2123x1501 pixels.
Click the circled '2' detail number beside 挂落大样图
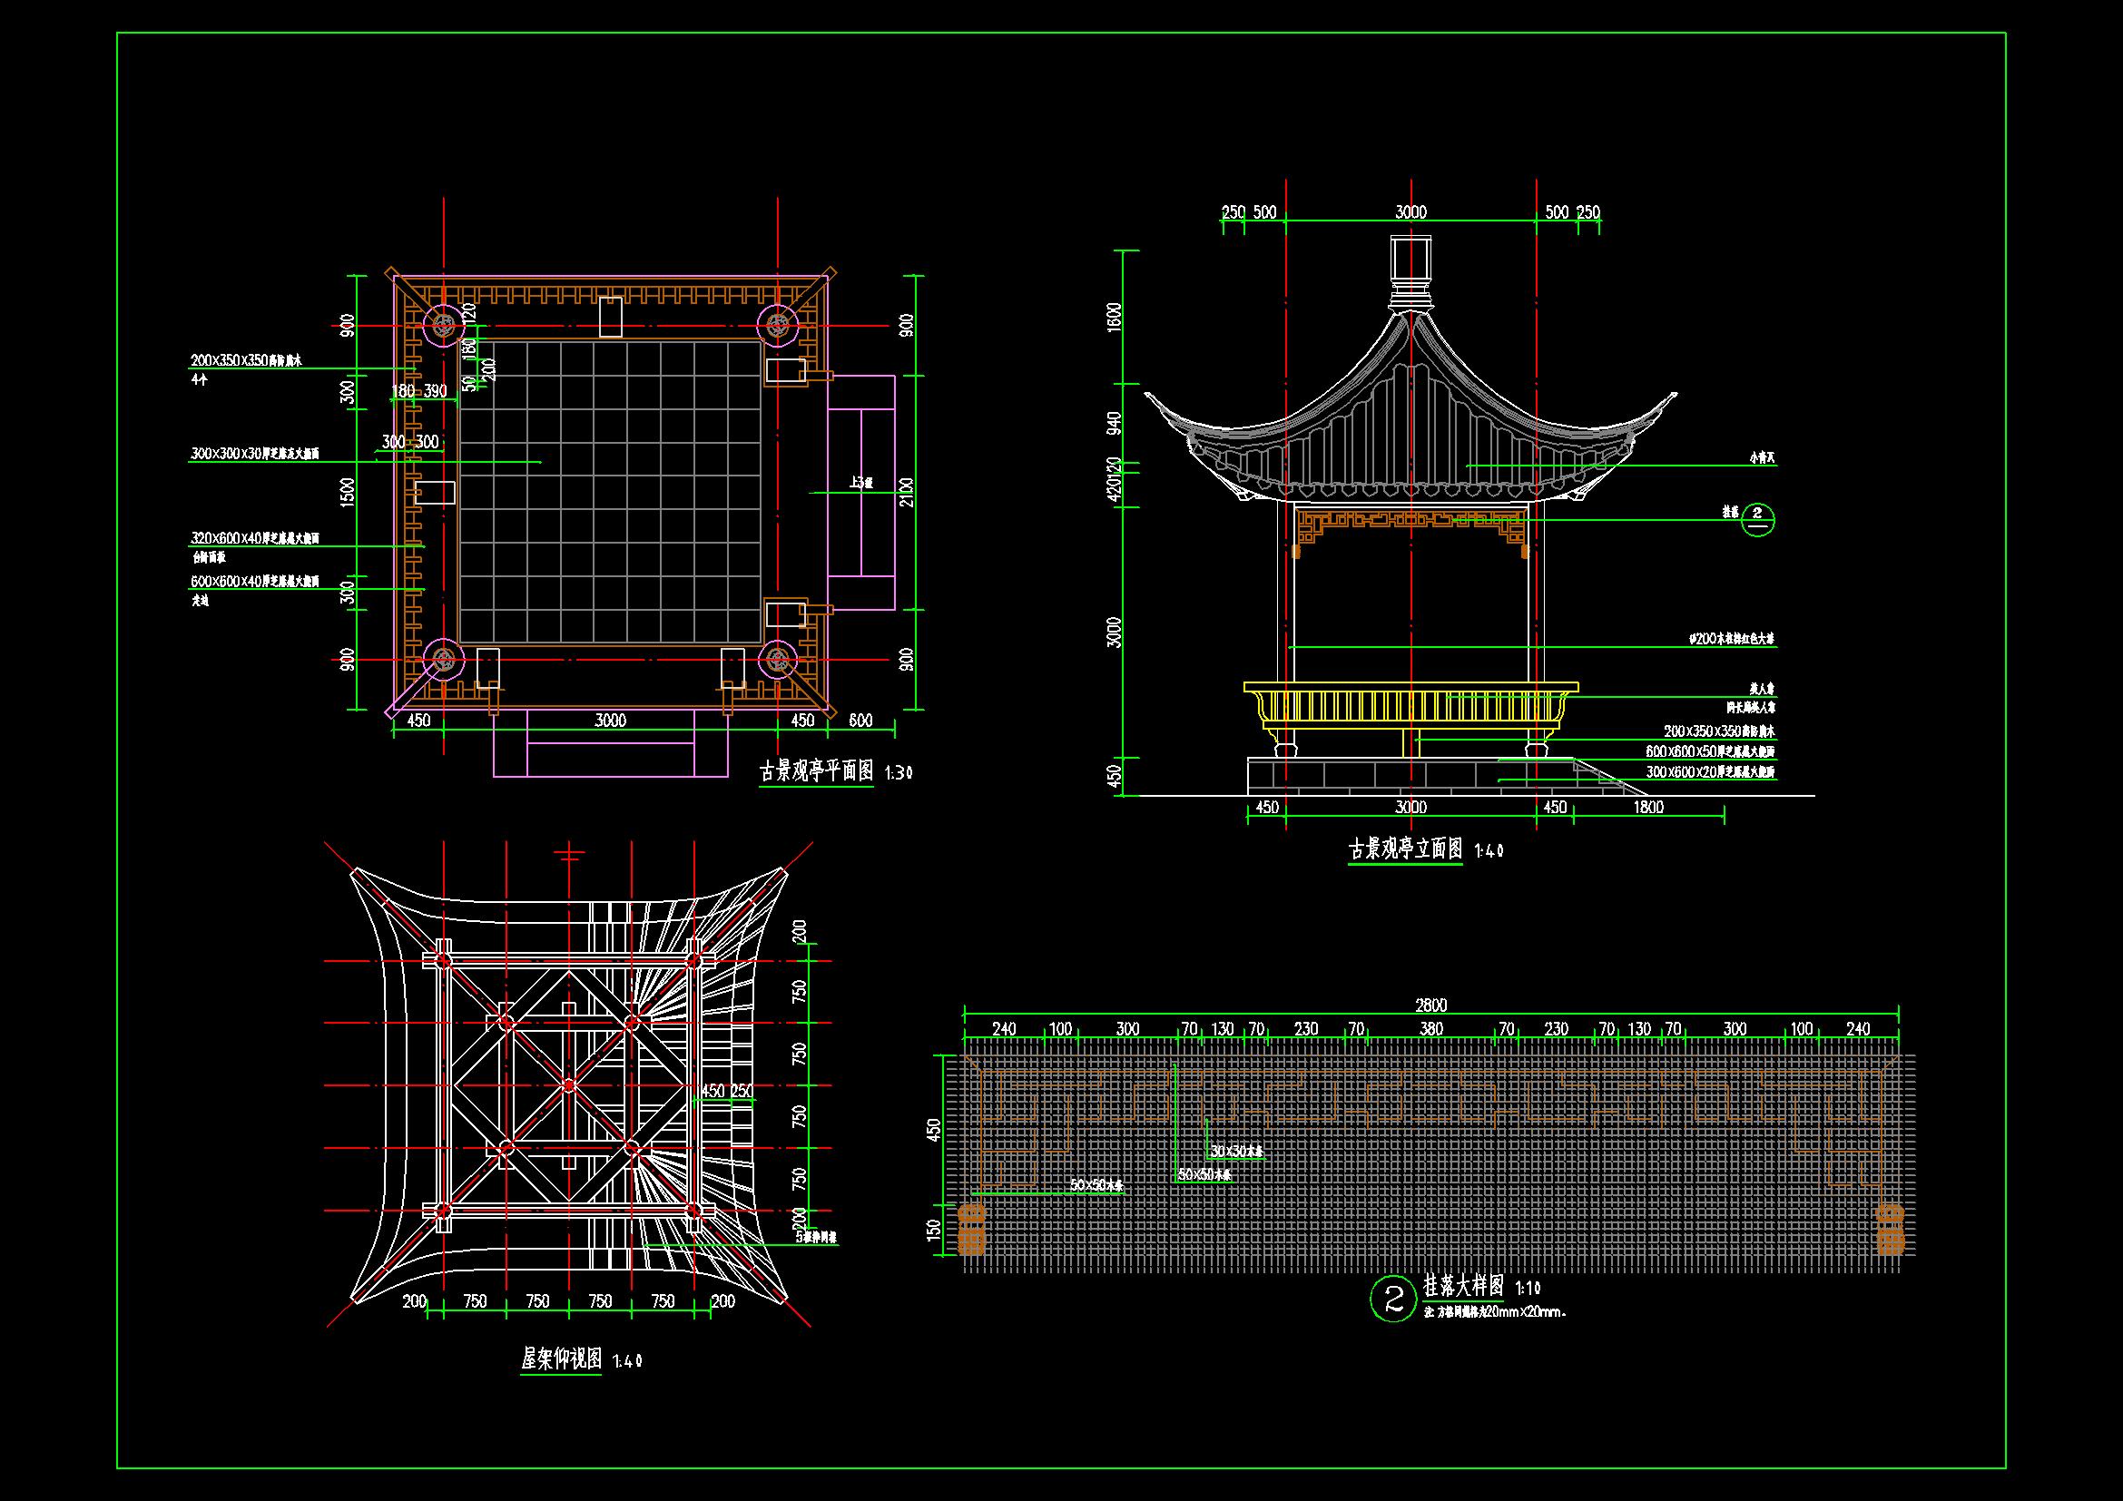click(1393, 1299)
